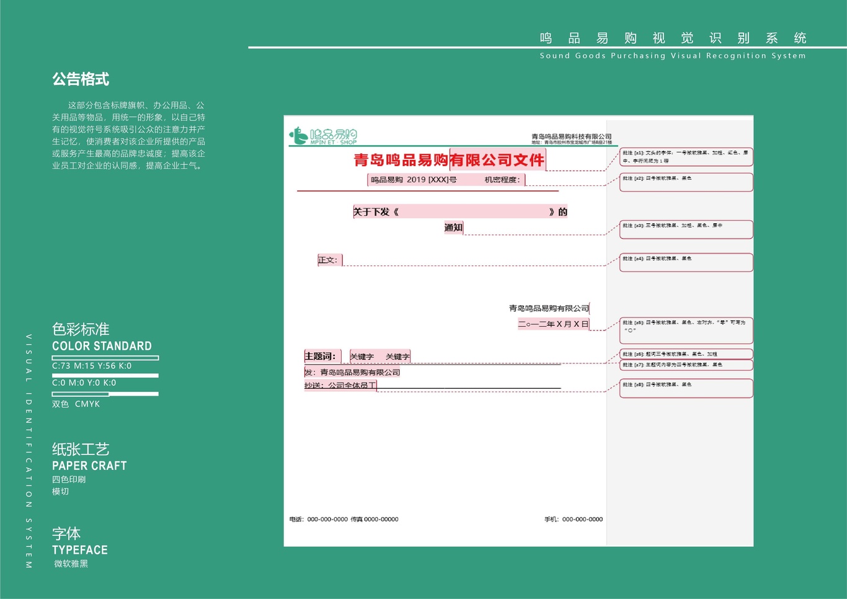Click the 鸣品易购 logo in document header

(323, 136)
